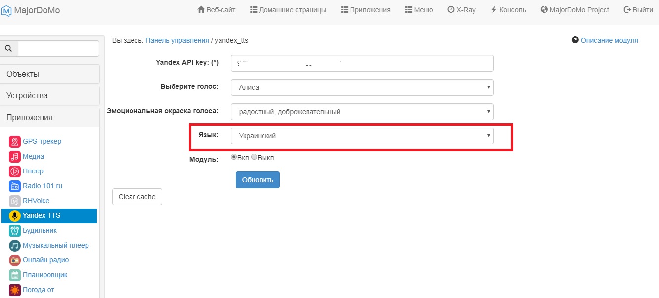
Task: Click the RHVoice sidebar icon
Action: point(15,201)
